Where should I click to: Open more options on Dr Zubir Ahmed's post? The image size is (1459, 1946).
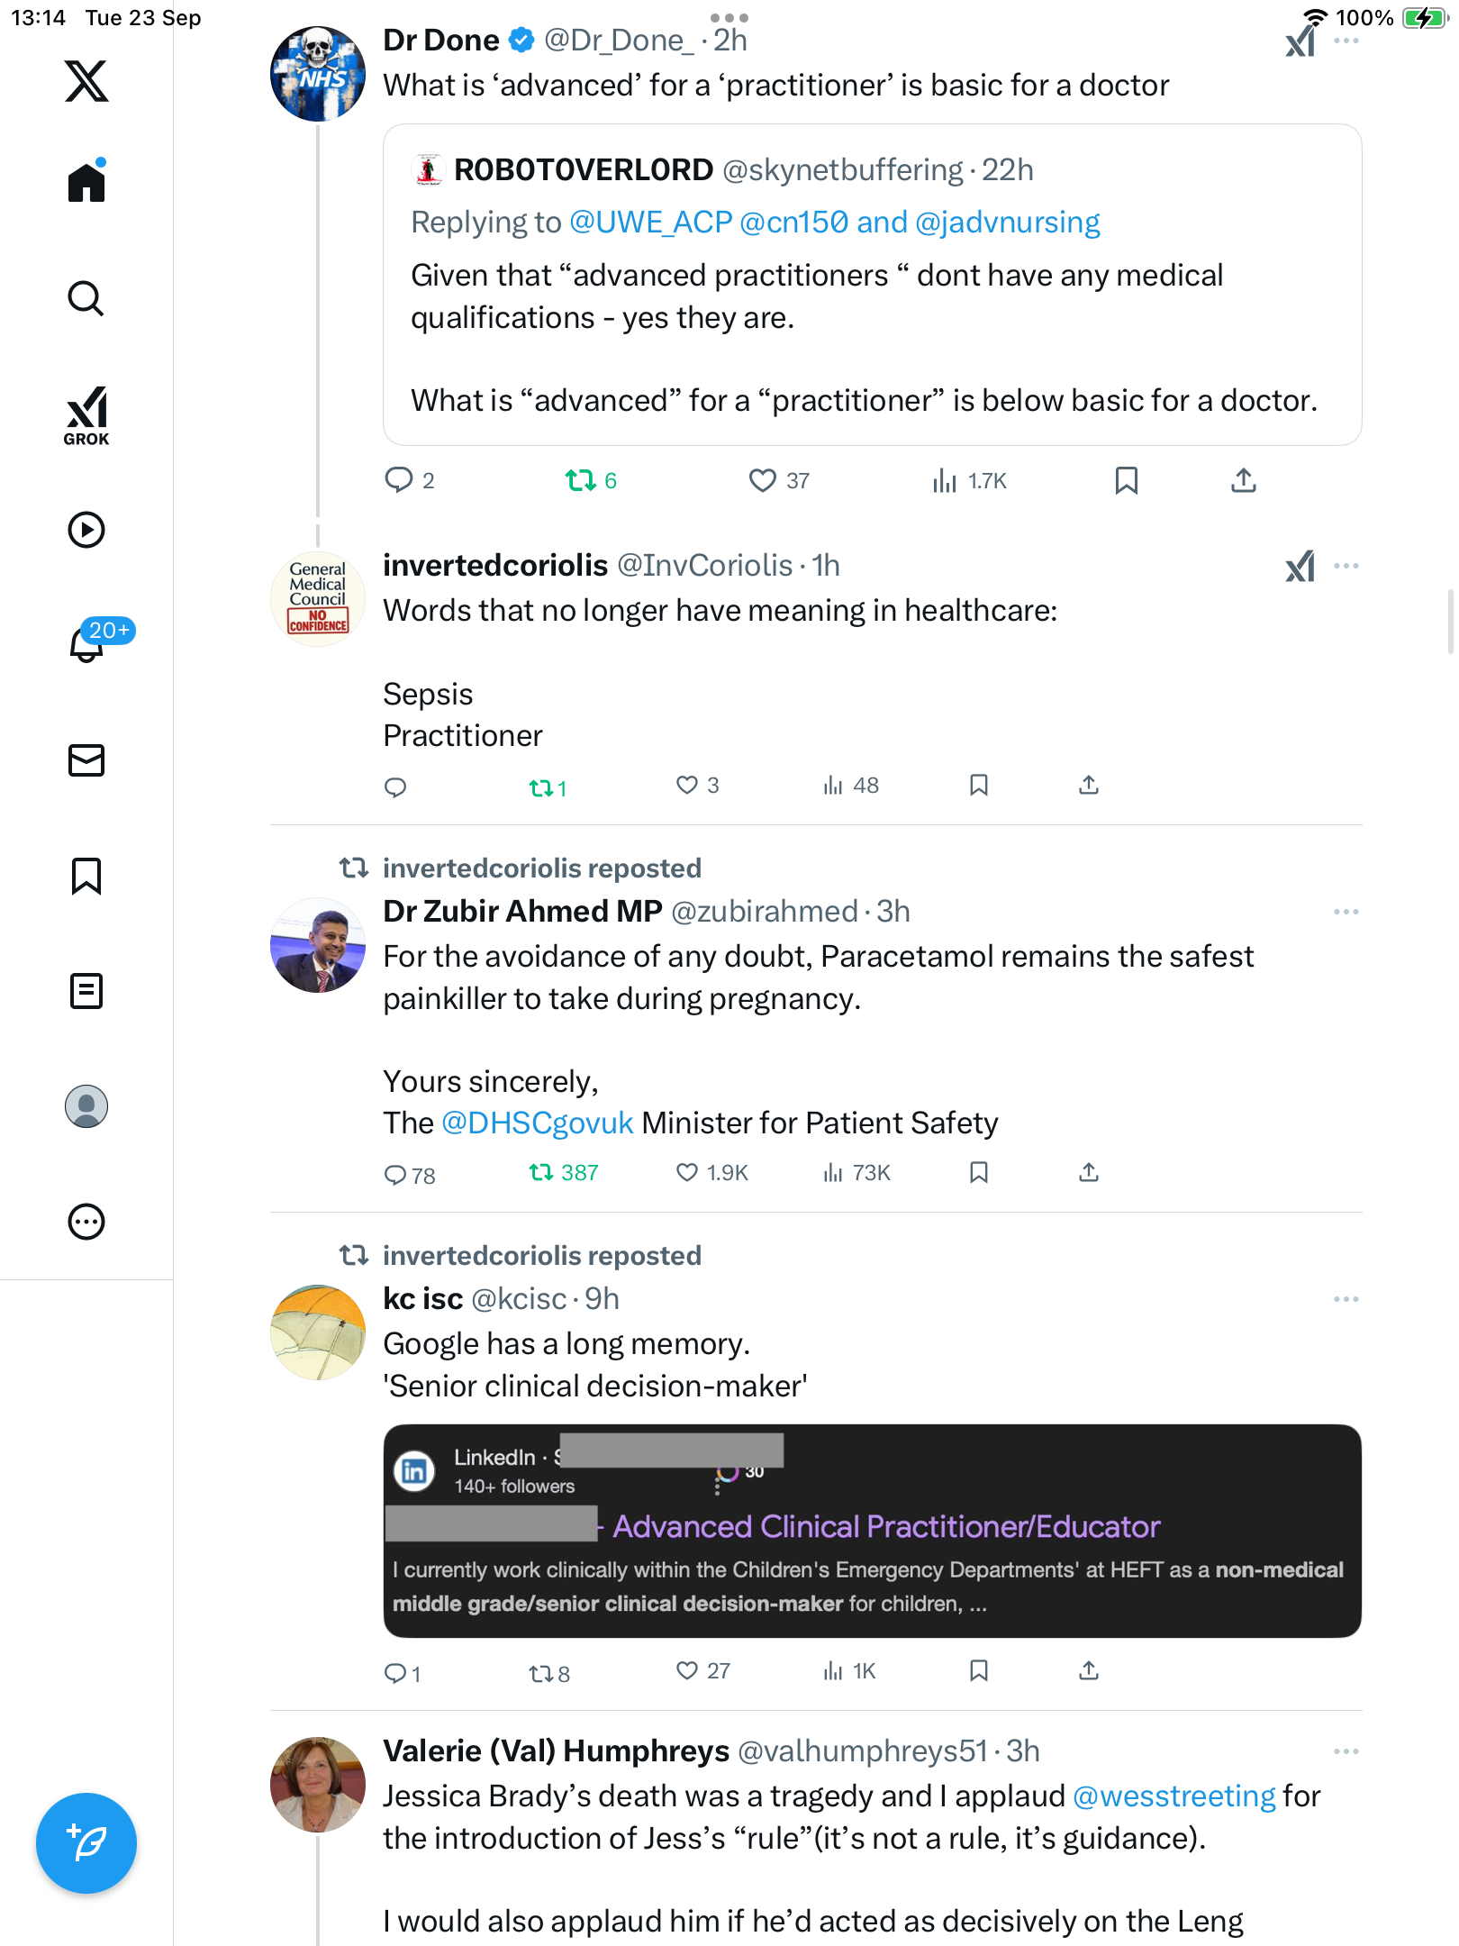tap(1346, 912)
